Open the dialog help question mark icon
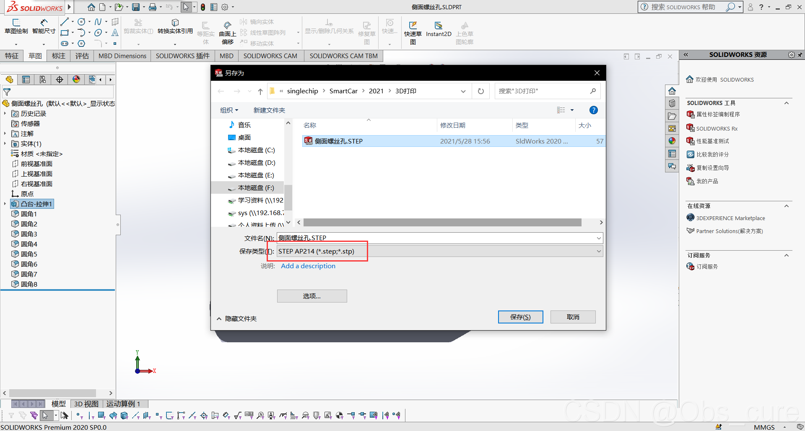 (x=593, y=110)
